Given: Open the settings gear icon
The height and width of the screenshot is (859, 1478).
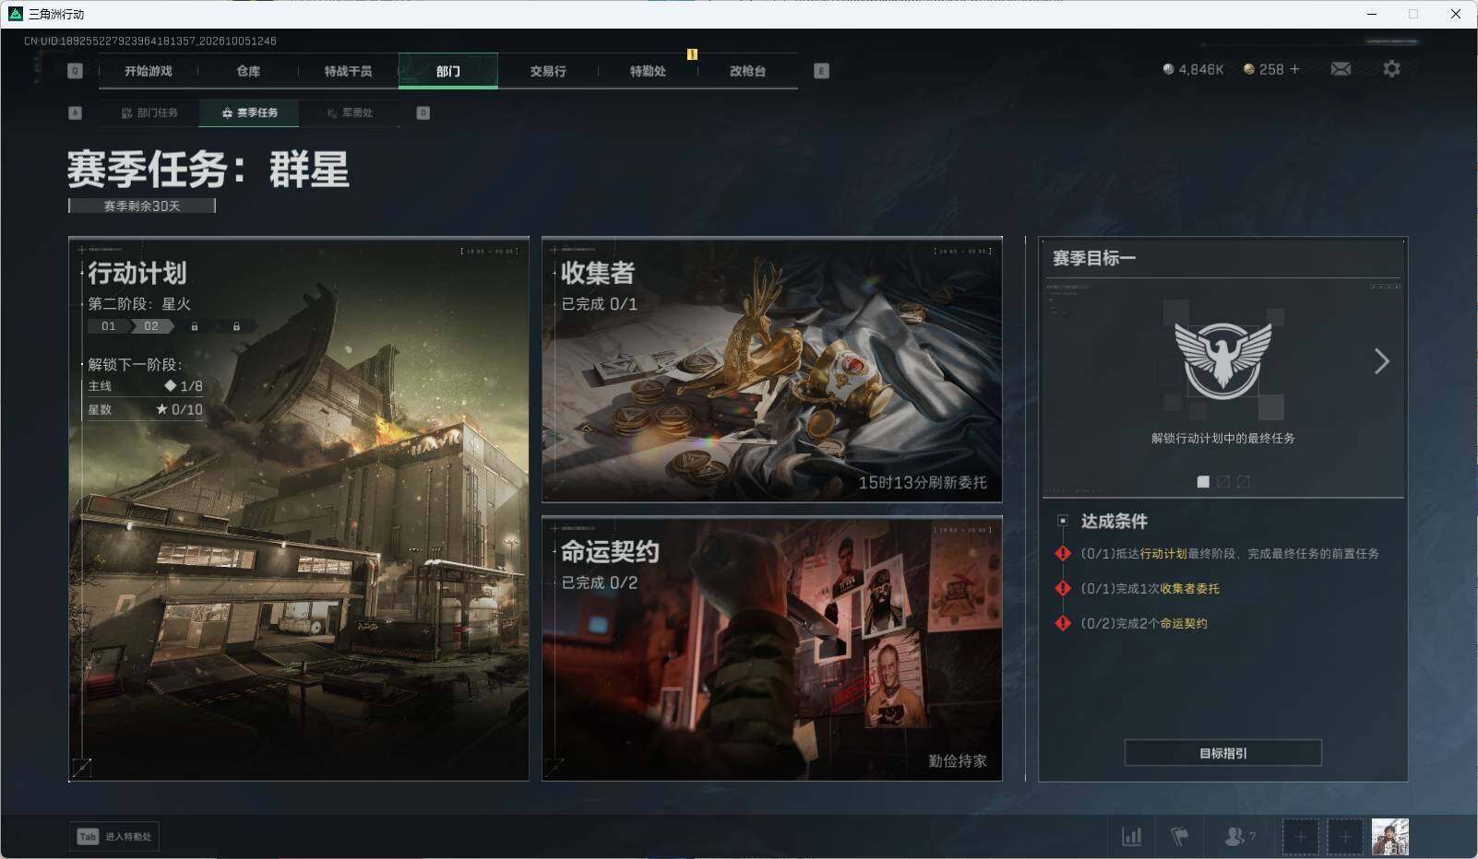Looking at the screenshot, I should (1391, 69).
